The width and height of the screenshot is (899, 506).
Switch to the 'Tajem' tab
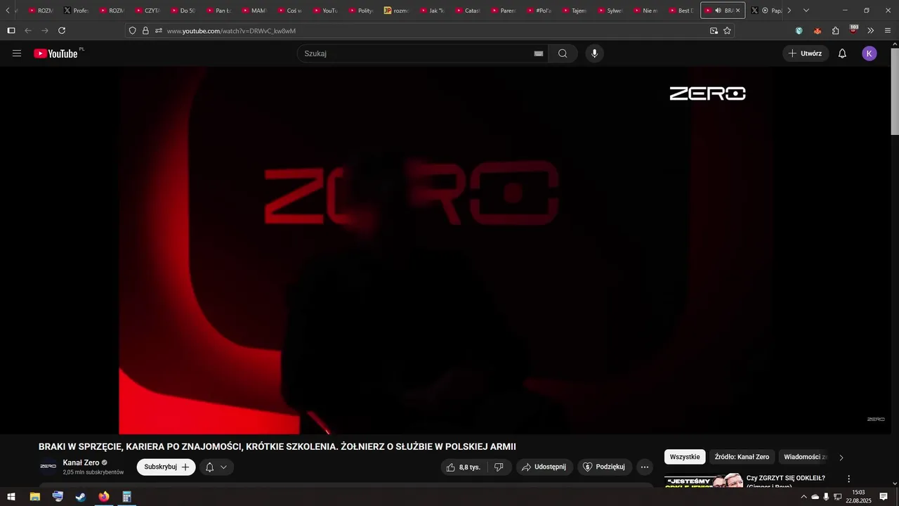click(x=574, y=11)
